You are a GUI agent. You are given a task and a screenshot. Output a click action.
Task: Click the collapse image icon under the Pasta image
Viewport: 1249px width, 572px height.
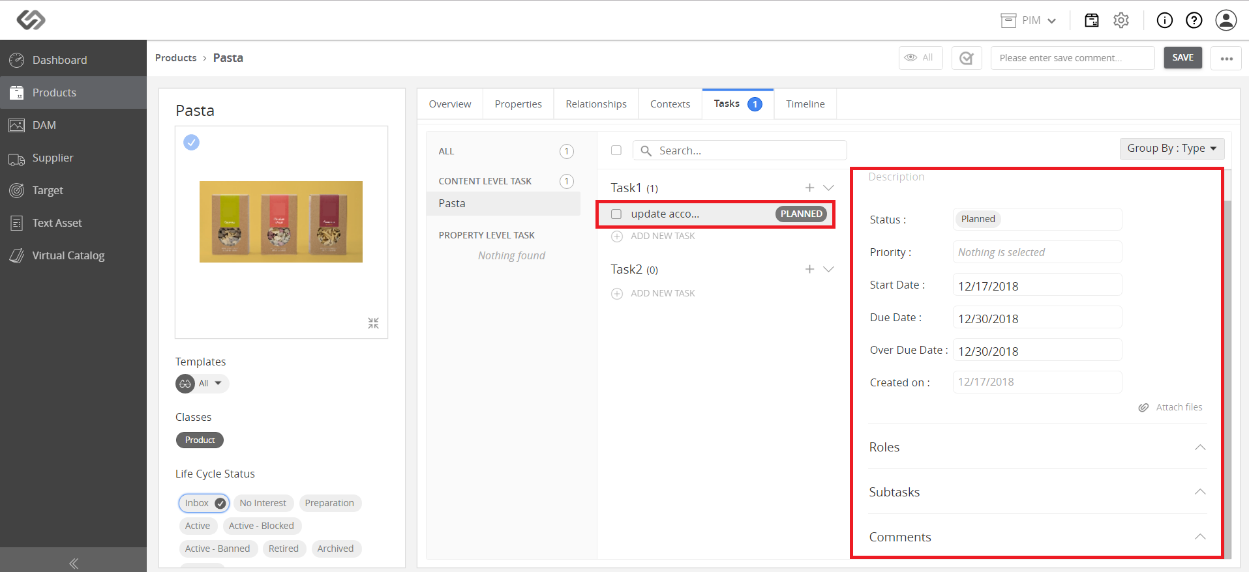pos(373,323)
